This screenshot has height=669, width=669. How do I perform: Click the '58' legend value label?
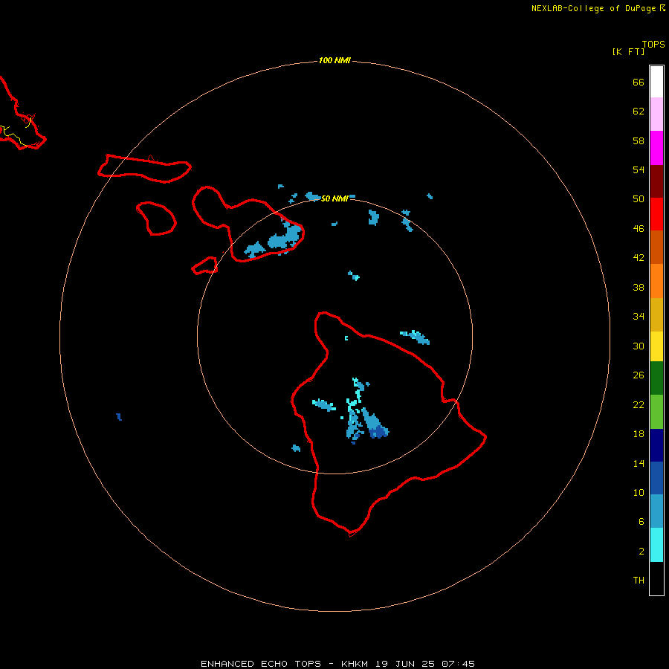639,140
